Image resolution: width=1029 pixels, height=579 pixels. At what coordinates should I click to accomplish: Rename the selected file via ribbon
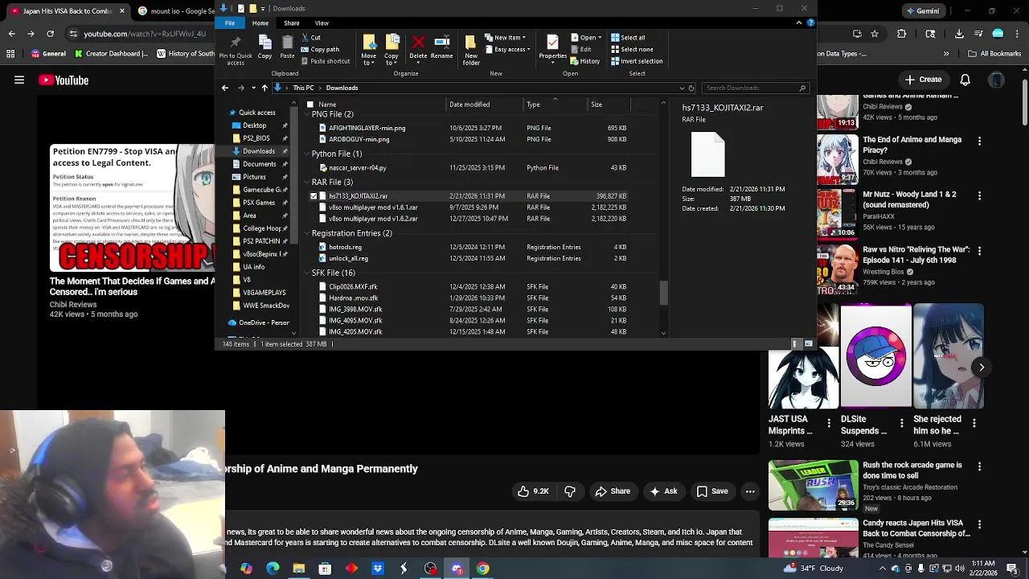point(441,47)
